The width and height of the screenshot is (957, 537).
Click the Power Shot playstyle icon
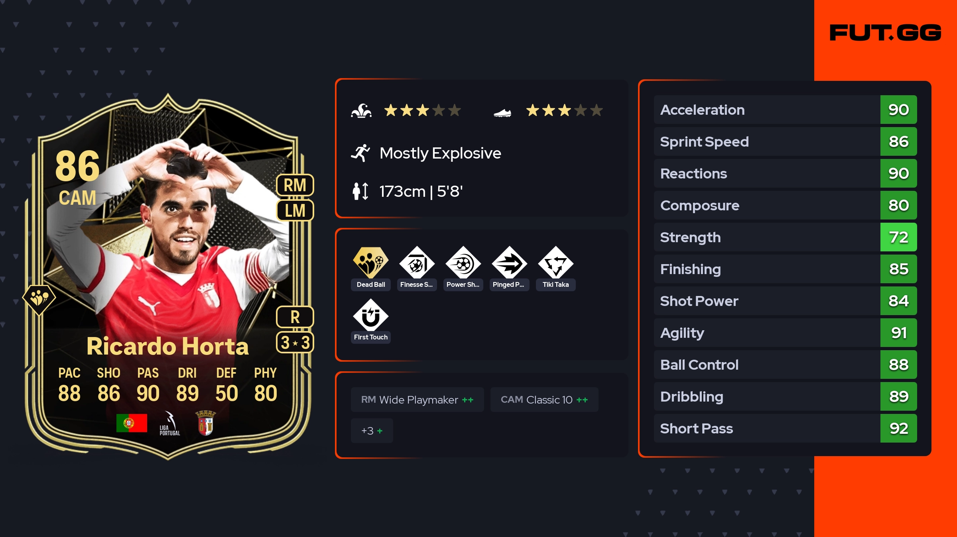(463, 263)
